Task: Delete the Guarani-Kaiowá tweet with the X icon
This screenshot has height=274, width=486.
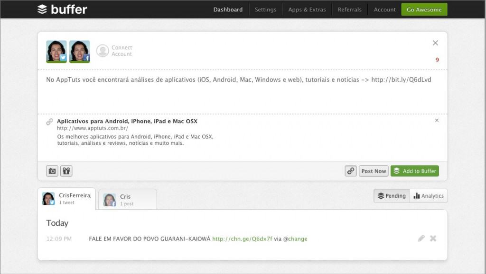Action: pyautogui.click(x=433, y=238)
